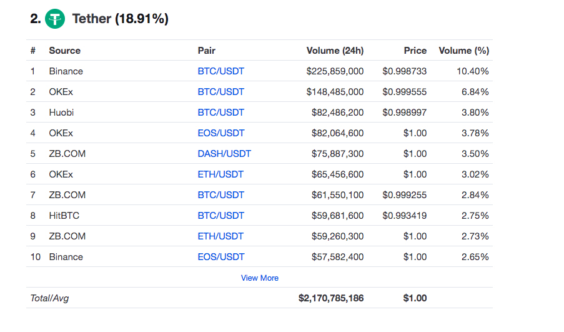Open Binance EOS/USDT pair link

(221, 257)
